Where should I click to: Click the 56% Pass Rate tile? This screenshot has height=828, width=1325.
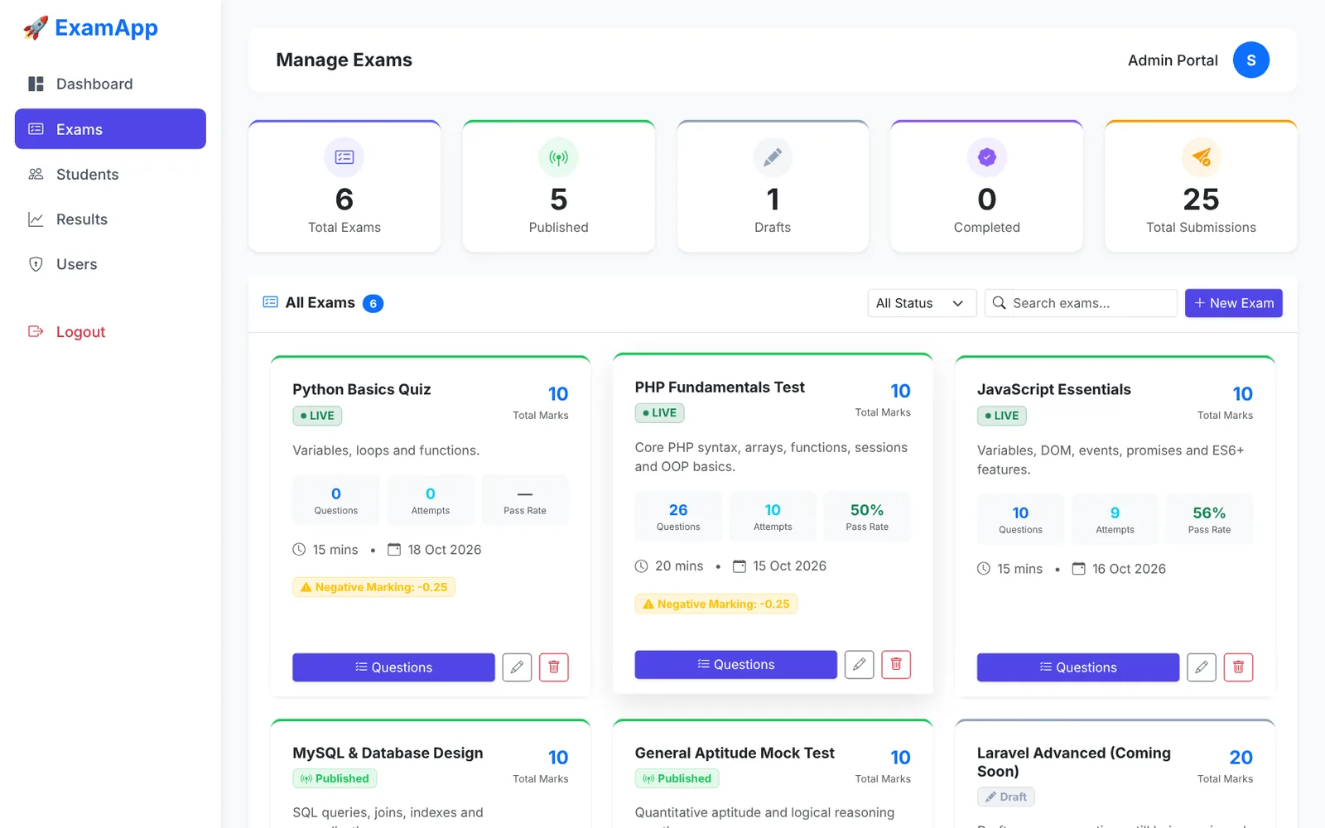click(x=1209, y=520)
